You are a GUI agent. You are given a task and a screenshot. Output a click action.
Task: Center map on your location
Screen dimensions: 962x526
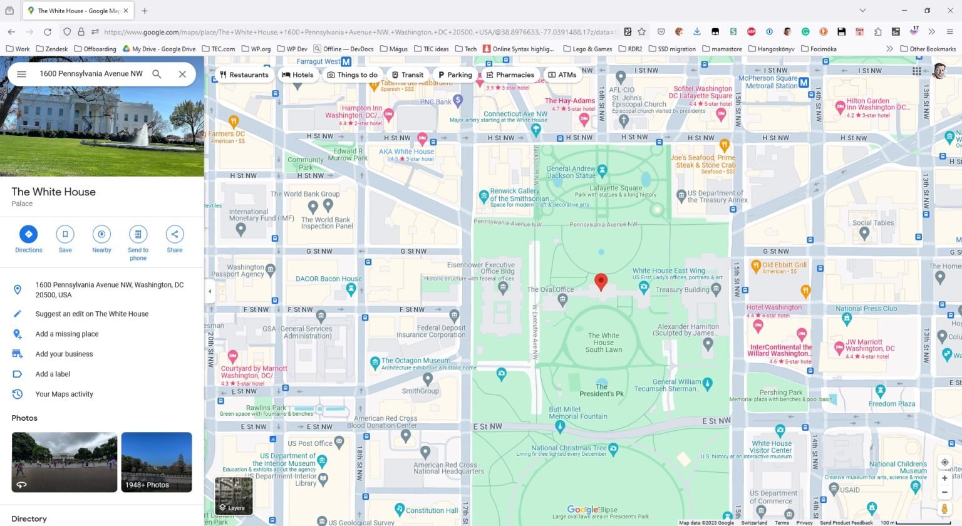[944, 462]
